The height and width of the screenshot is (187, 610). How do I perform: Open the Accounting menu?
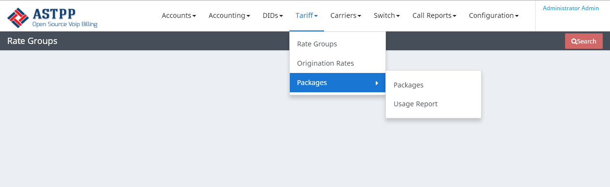point(229,15)
